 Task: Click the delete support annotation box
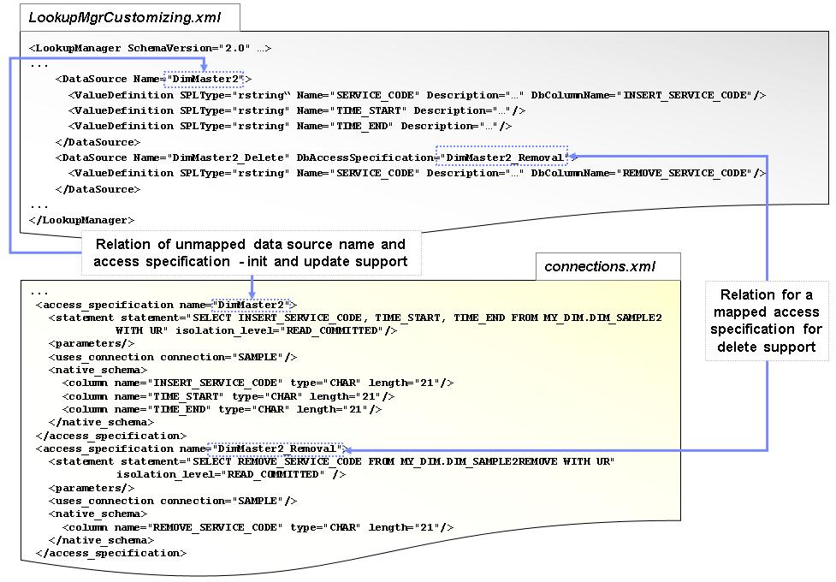click(x=766, y=321)
